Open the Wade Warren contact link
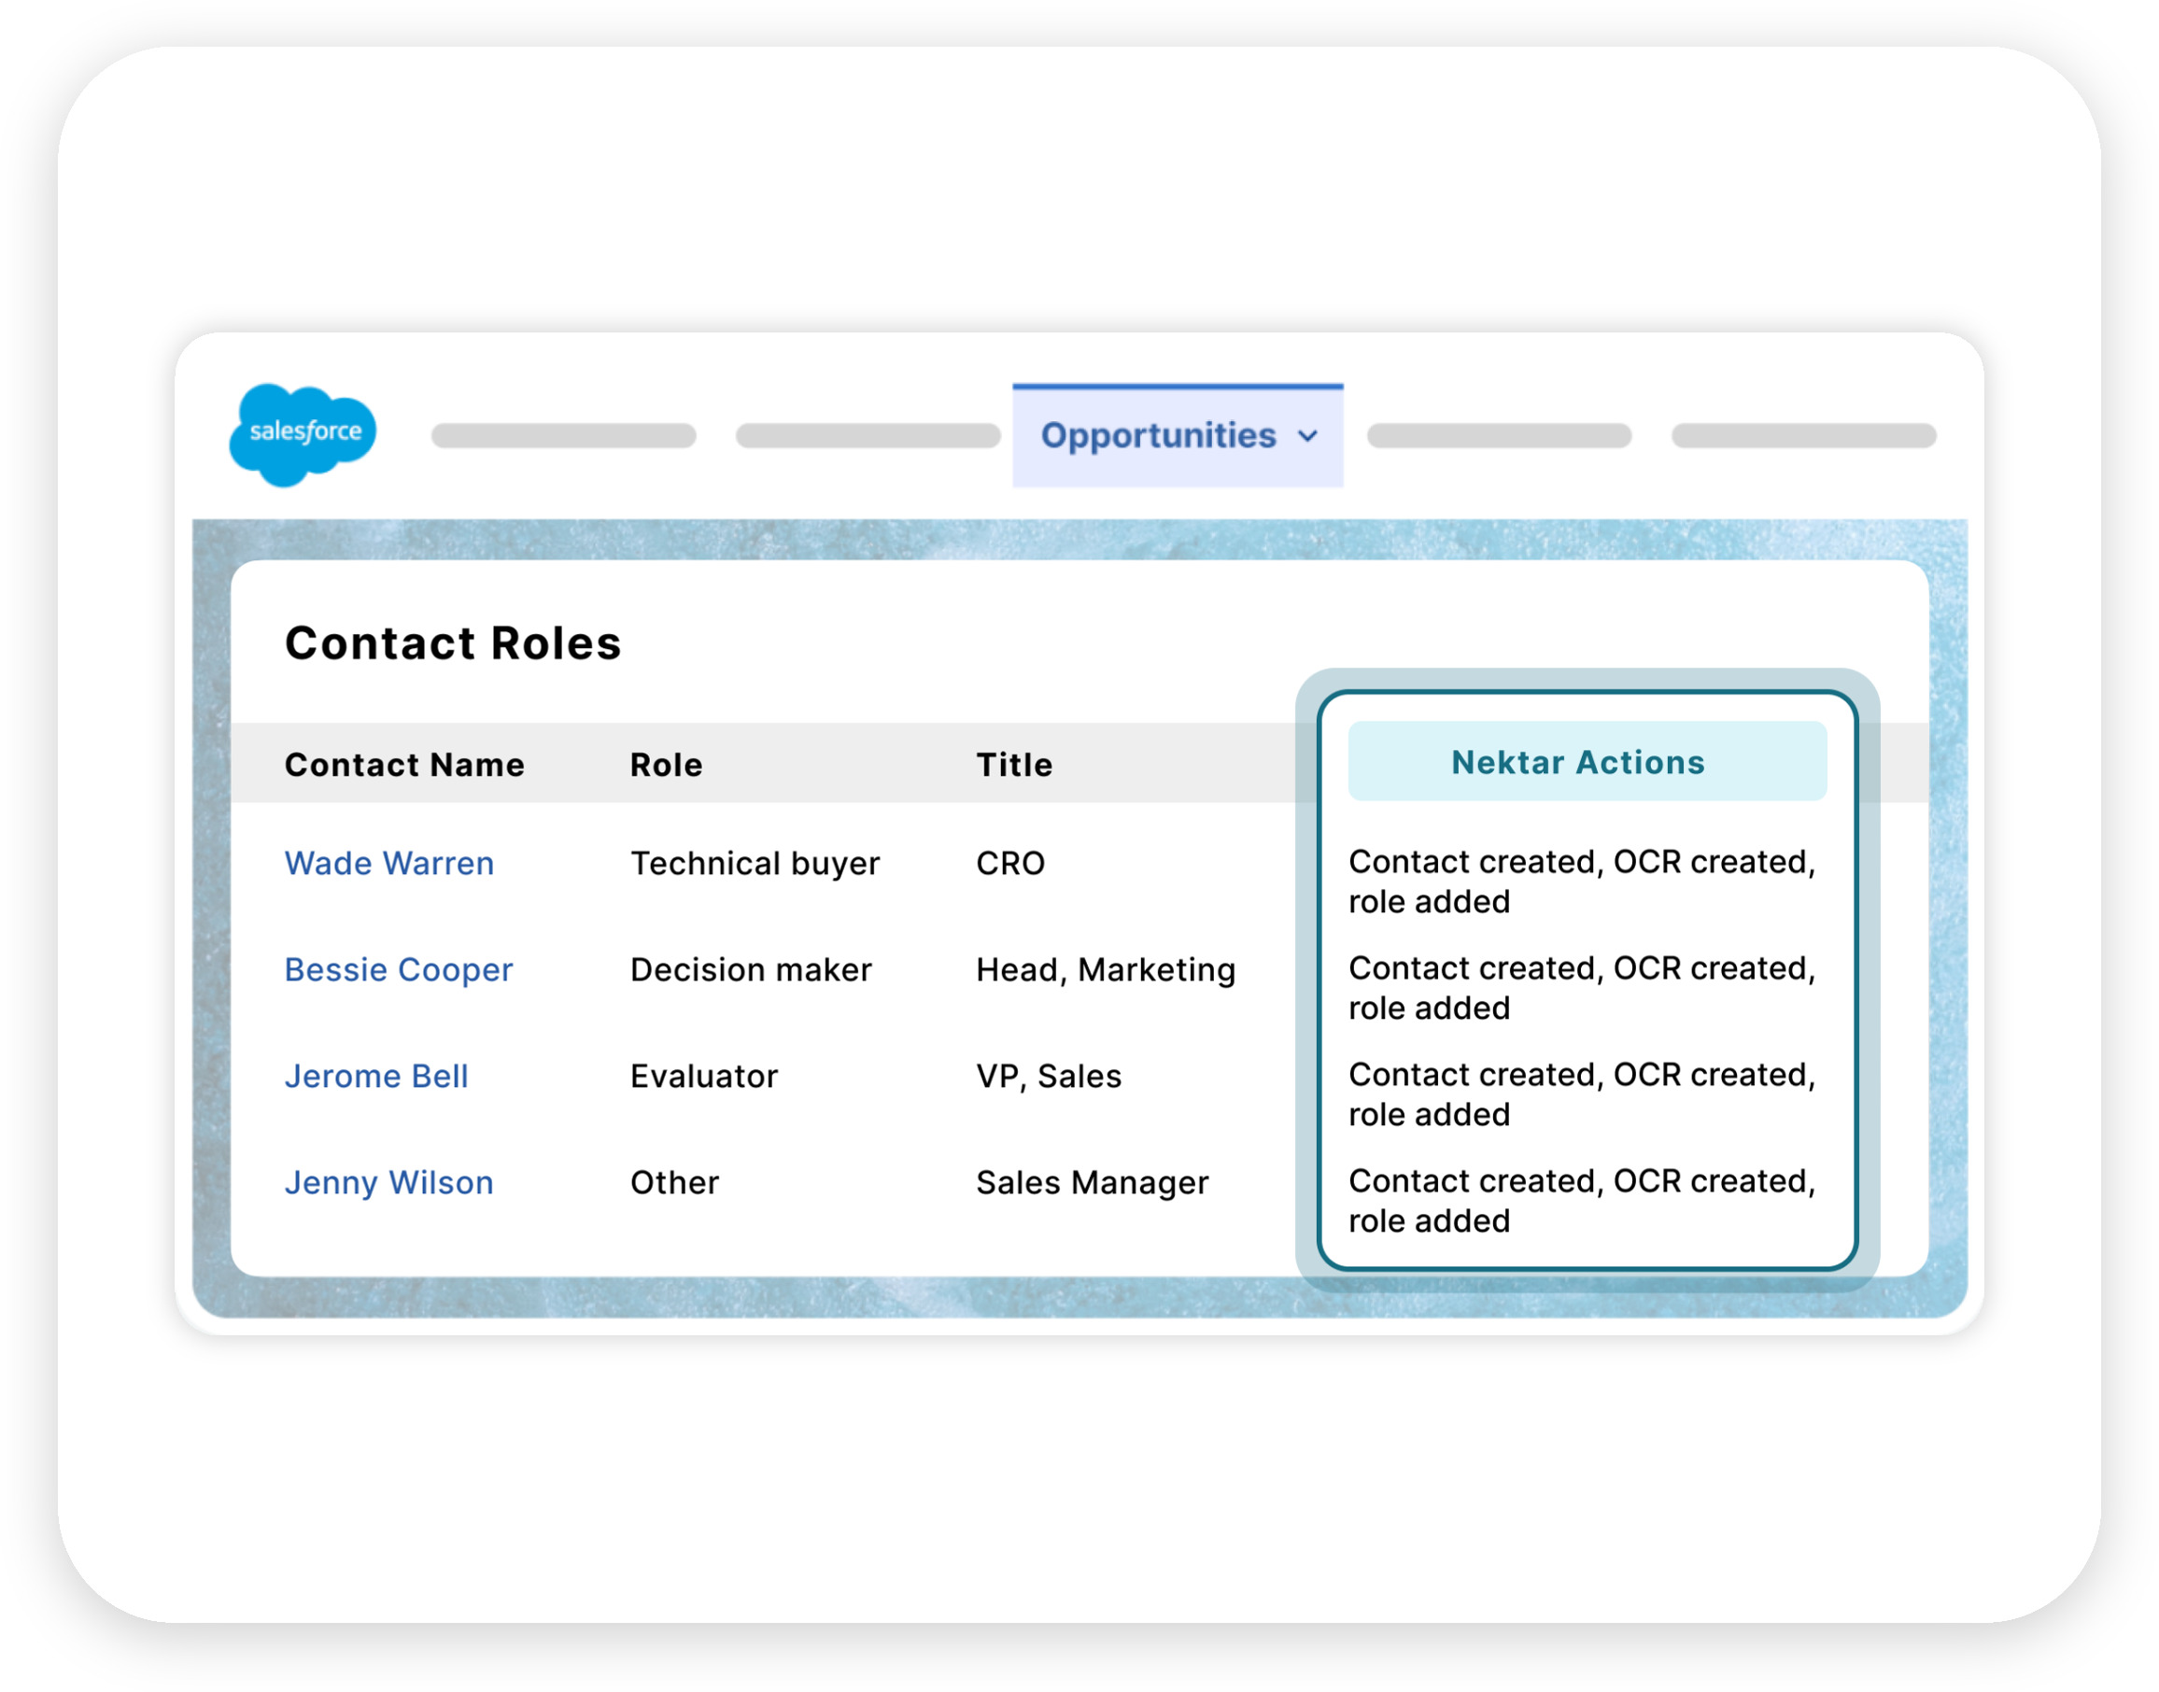This screenshot has height=1692, width=2159. pyautogui.click(x=389, y=863)
